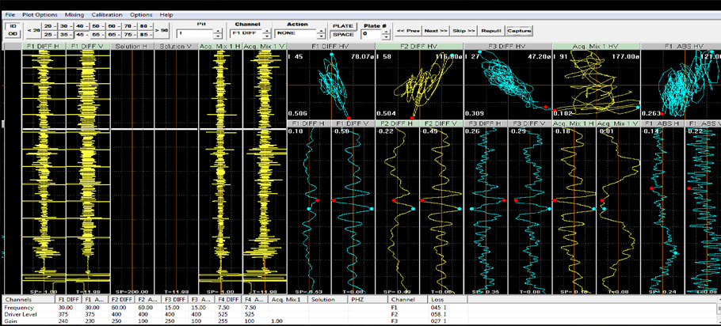Open the Plot Options menu
Image resolution: width=721 pixels, height=326 pixels.
(x=40, y=14)
